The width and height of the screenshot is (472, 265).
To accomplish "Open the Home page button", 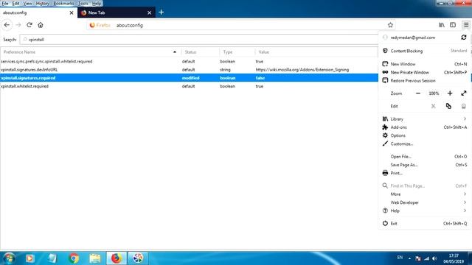I will tap(41, 25).
